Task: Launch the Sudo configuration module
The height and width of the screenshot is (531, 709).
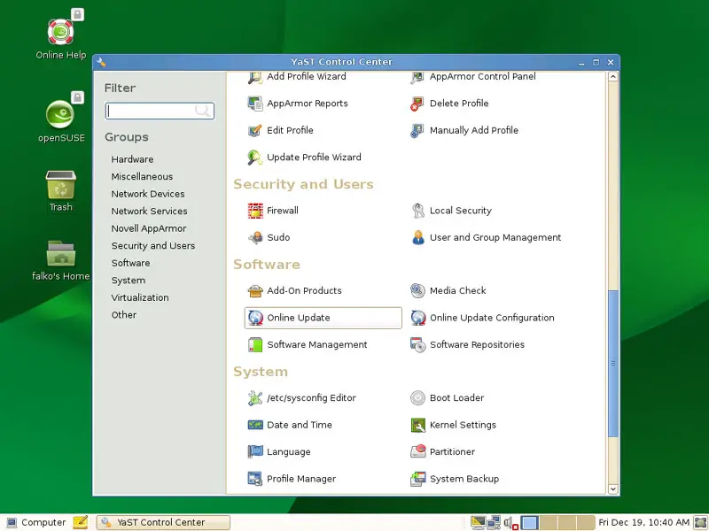Action: (269, 237)
